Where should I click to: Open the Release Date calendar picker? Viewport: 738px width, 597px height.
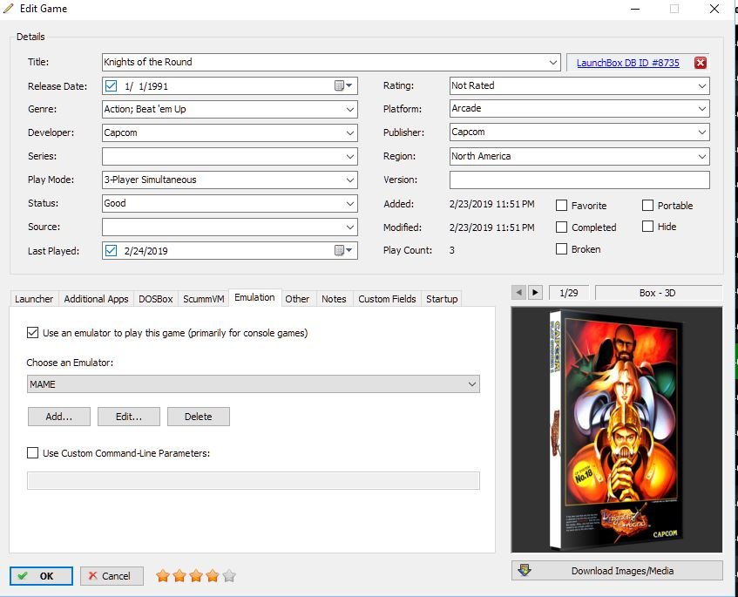point(343,85)
